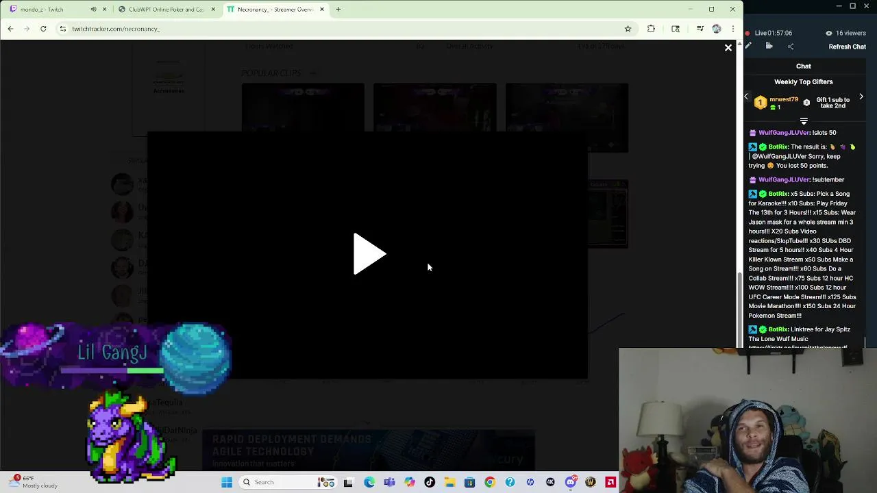Open the Chrome side panel icon

[676, 29]
